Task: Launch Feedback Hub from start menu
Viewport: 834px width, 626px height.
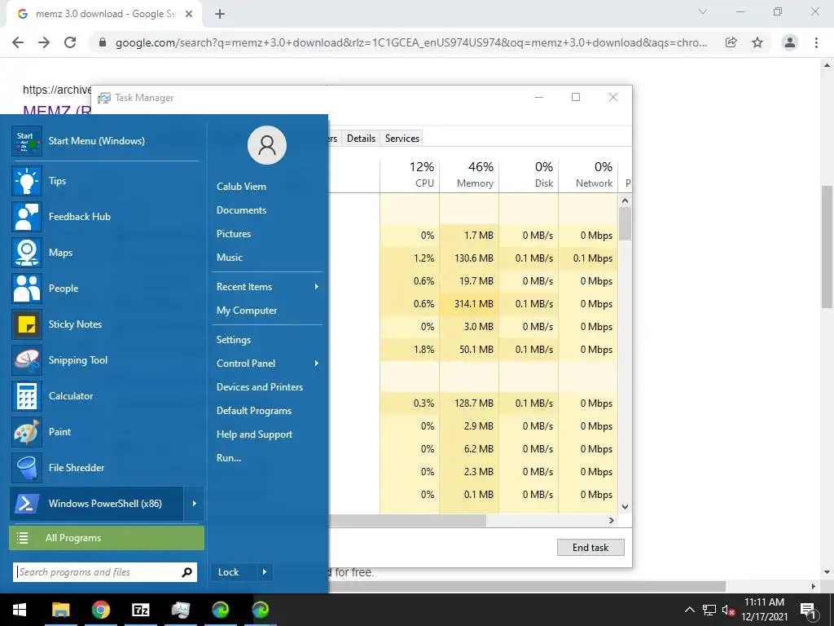Action: 27,217
